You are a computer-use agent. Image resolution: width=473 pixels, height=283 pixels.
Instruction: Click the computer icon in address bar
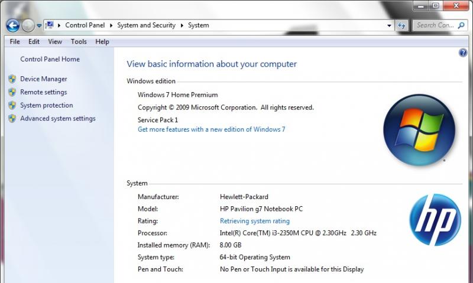[x=50, y=25]
